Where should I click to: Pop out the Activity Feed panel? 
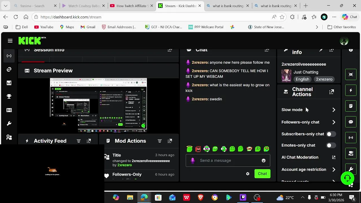pos(89,141)
